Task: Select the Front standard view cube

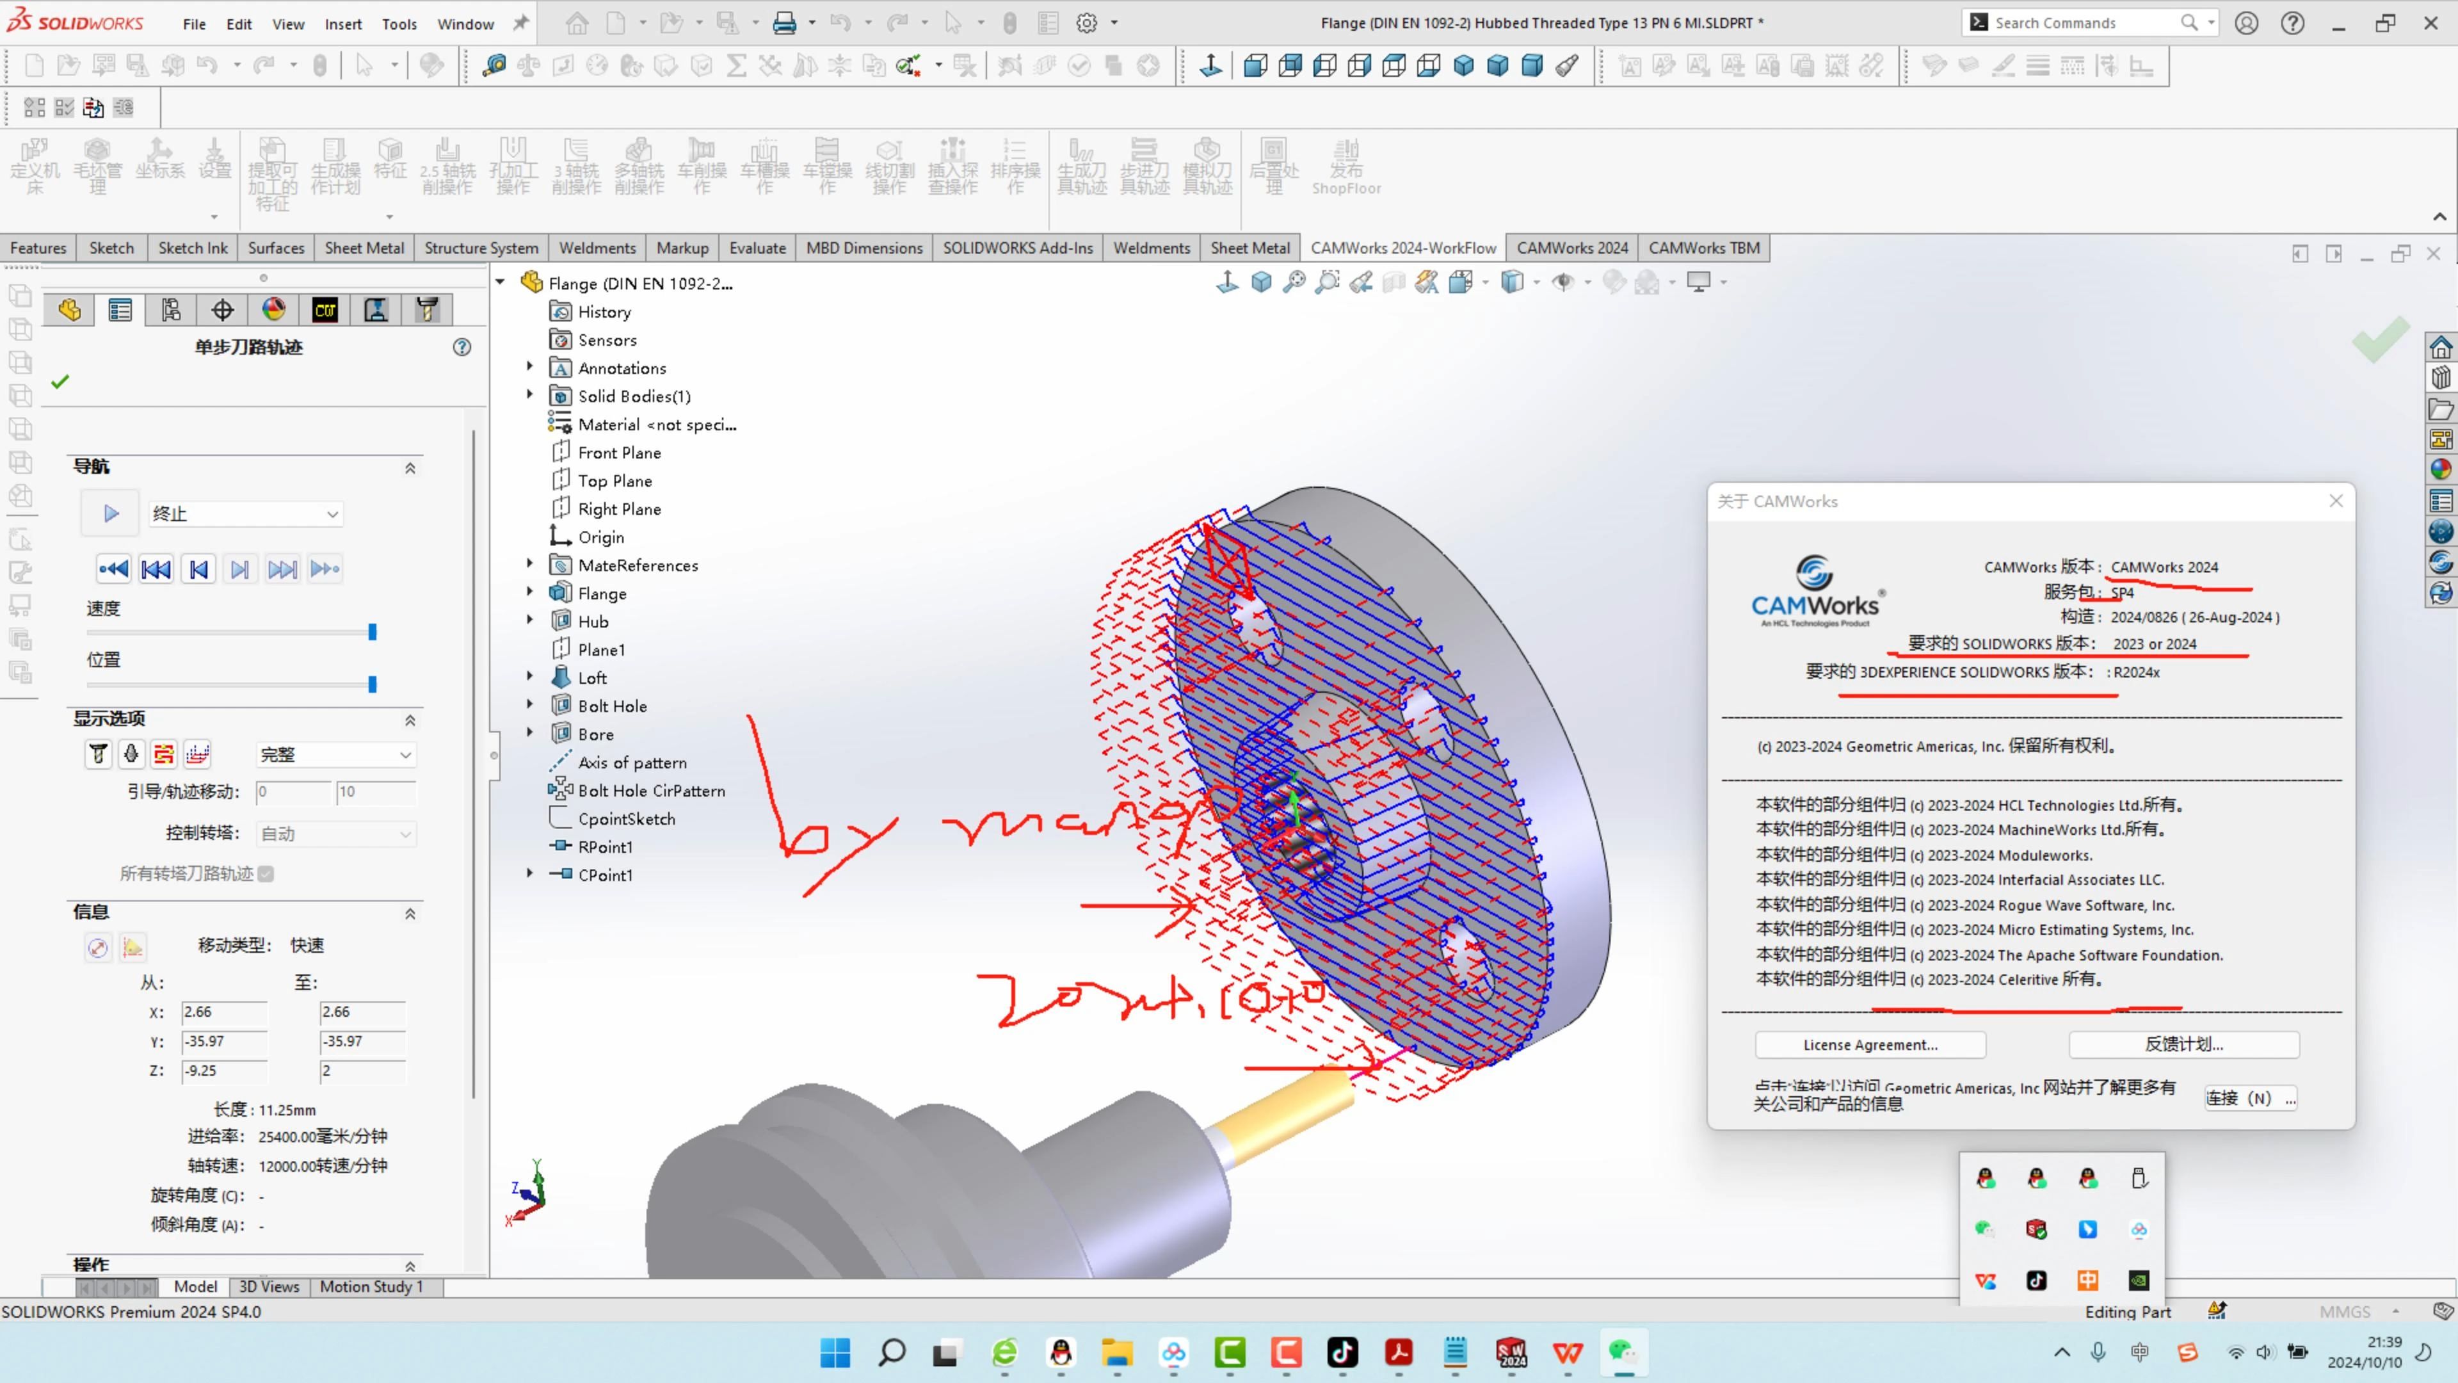Action: click(x=1256, y=66)
